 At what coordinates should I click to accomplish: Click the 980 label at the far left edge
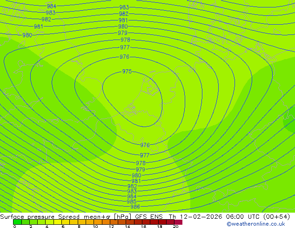pyautogui.click(x=27, y=35)
